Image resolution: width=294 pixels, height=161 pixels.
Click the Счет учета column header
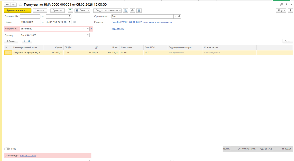pos(131,47)
